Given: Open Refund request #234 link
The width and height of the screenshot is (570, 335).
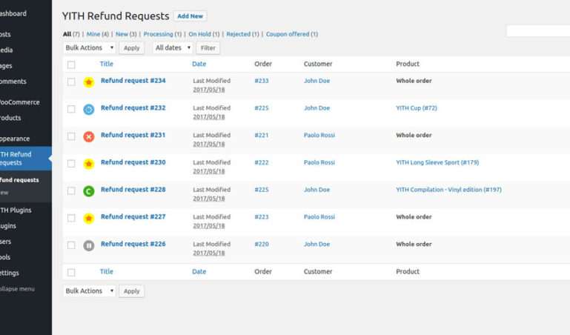Looking at the screenshot, I should point(133,81).
